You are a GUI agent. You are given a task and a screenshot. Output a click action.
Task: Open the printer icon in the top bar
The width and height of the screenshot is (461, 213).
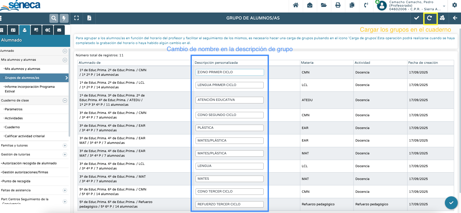338,5
